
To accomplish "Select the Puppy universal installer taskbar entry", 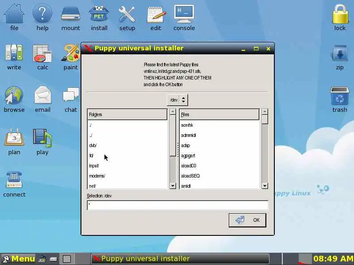I will click(180, 258).
